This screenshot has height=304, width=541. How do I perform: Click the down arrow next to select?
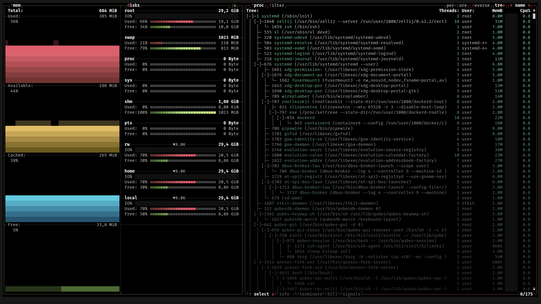tap(272, 294)
